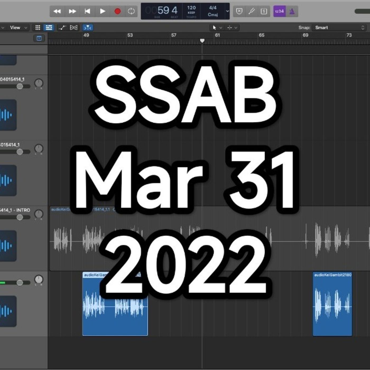Image resolution: width=370 pixels, height=370 pixels.
Task: Show automation with the automation icon
Action: tap(62, 27)
